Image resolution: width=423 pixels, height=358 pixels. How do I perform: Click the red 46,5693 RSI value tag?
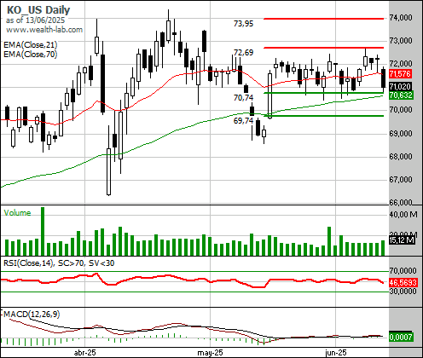[x=403, y=283]
